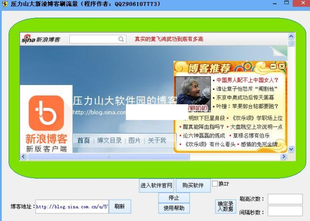
Task: Click the 博客地址 URL input field
Action: (71, 206)
